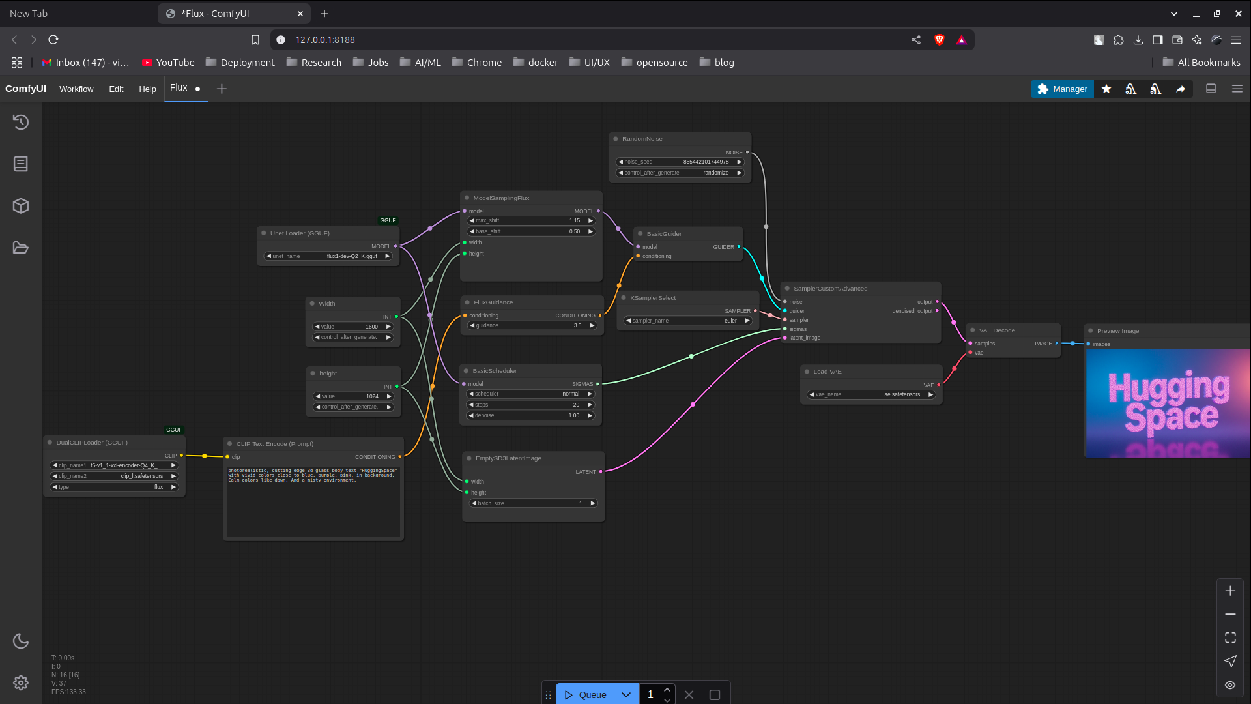Open workflows folder sidebar icon
The image size is (1251, 704).
[21, 248]
